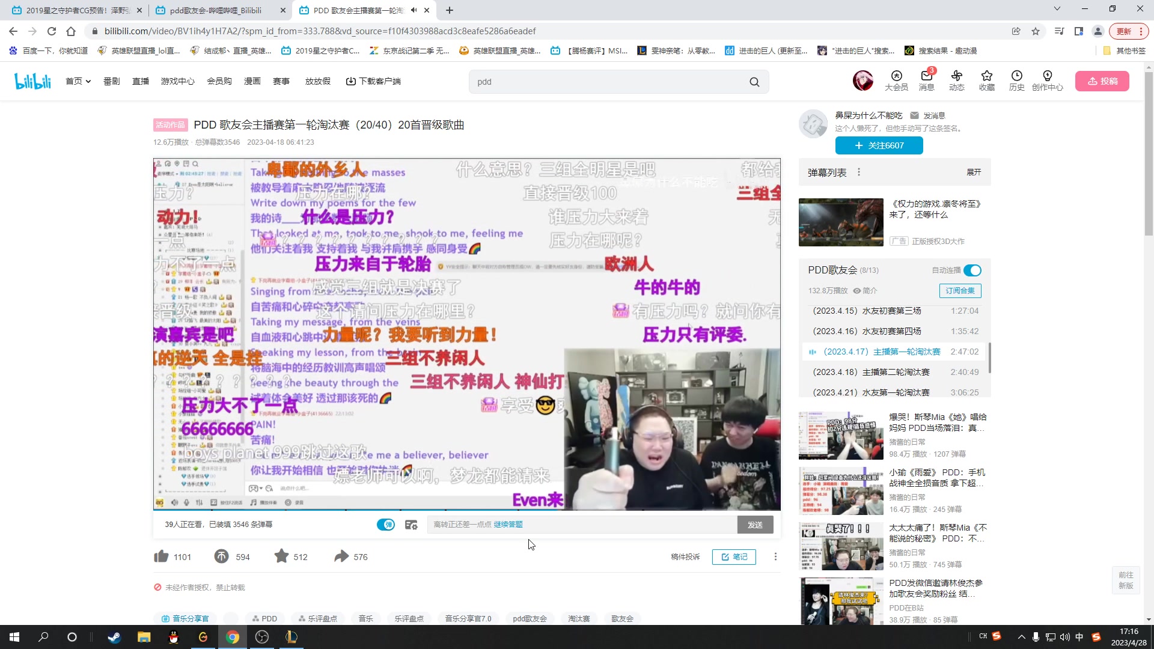Toggle the blue 弹 danmaku switch off
1154x649 pixels.
(x=385, y=524)
